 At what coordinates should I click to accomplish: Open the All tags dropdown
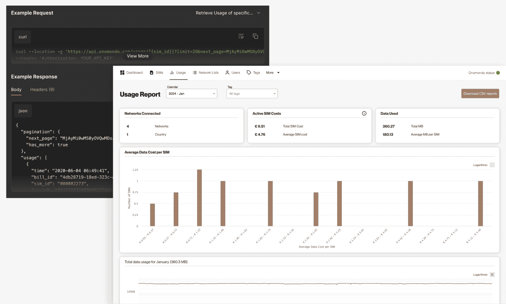tap(252, 93)
